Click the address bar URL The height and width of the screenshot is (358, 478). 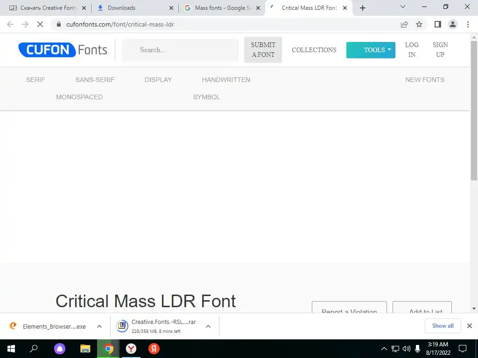[120, 24]
